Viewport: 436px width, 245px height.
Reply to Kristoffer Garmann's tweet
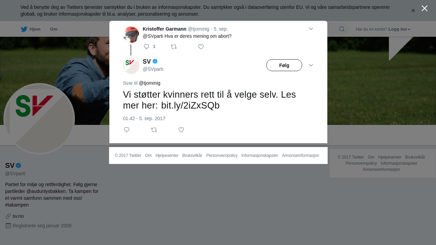coord(146,47)
